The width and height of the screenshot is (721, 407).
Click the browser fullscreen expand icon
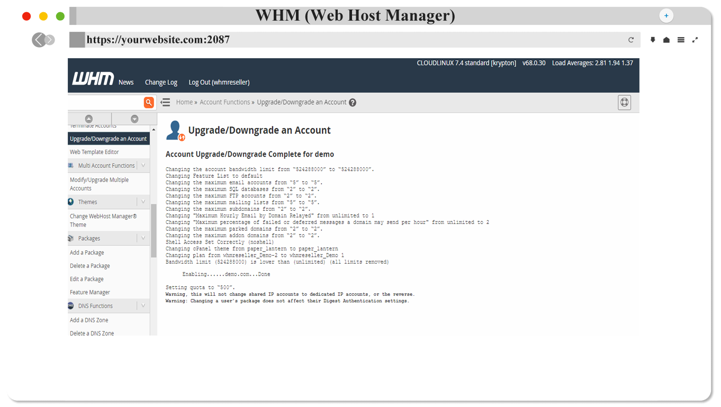(695, 40)
